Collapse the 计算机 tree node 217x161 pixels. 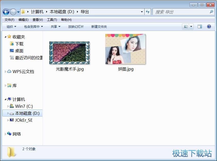(x=5, y=100)
